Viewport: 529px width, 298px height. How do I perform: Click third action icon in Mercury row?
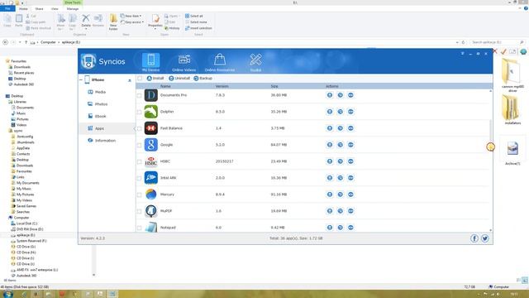point(350,195)
